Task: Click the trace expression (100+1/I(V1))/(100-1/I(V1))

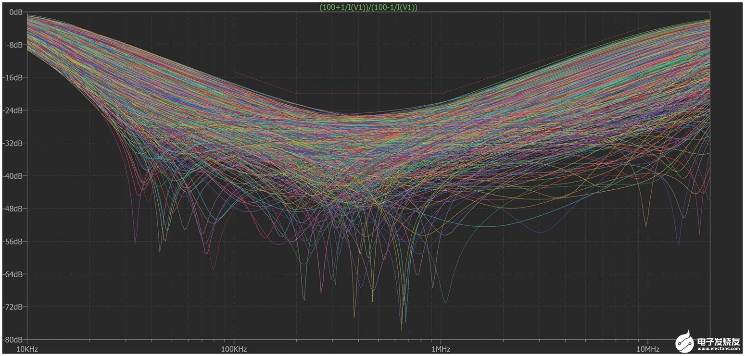Action: [368, 7]
